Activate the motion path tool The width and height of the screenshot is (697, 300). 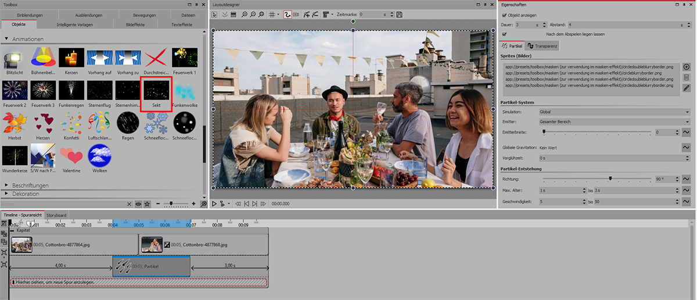pos(287,14)
